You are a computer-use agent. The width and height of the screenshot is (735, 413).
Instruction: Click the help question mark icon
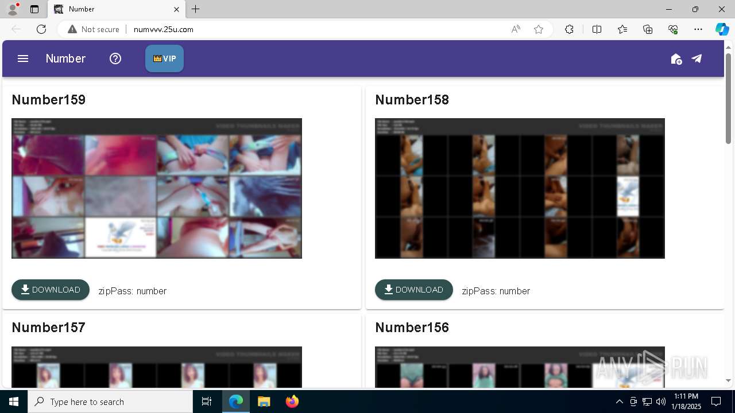[x=115, y=59]
